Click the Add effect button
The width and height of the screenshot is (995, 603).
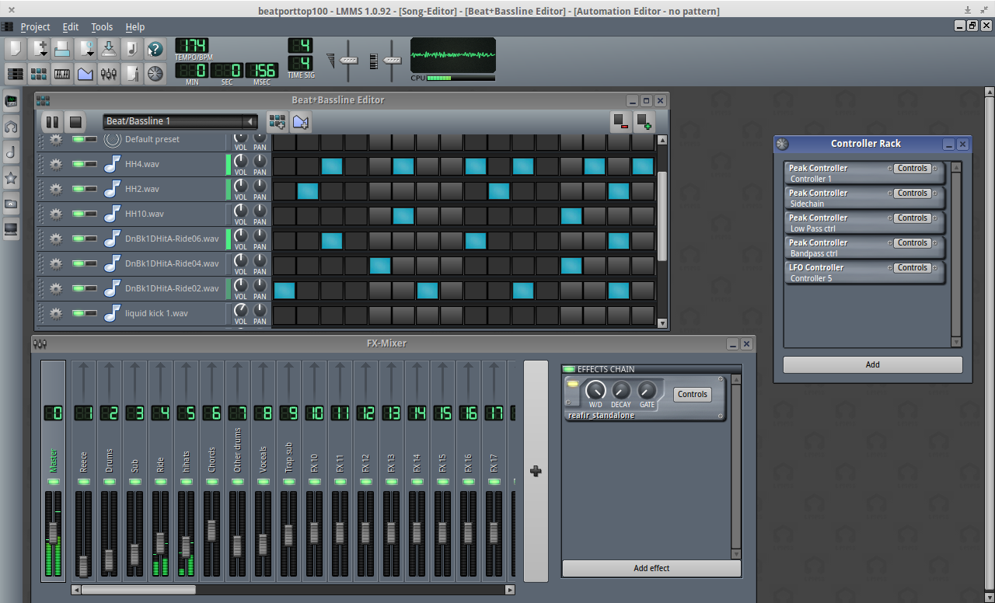click(651, 568)
